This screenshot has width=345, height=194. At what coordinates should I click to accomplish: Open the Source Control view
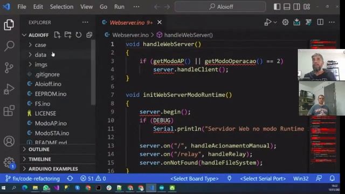[9, 67]
